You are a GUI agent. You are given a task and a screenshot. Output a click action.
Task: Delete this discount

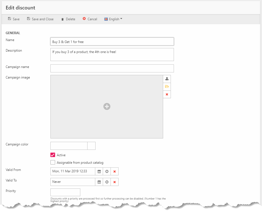tap(68, 19)
